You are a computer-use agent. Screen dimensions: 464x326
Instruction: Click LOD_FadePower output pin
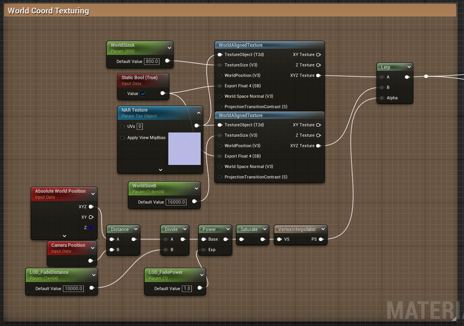pyautogui.click(x=200, y=288)
